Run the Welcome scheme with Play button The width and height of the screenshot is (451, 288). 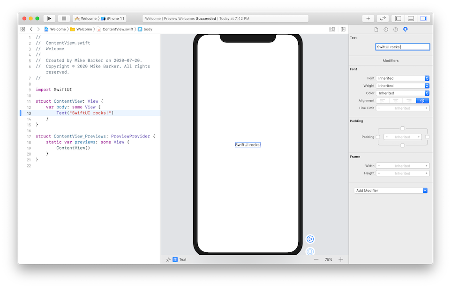point(49,18)
